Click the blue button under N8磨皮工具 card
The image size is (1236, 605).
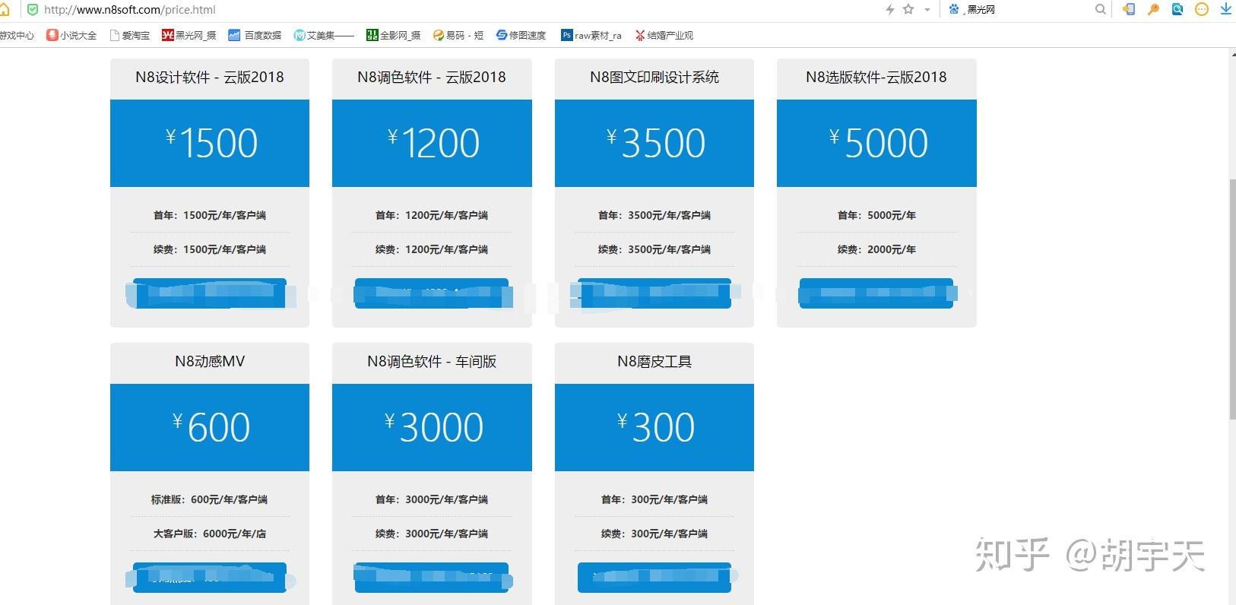point(654,578)
